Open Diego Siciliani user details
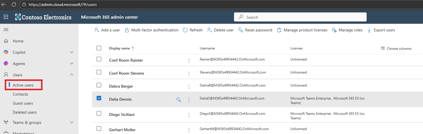This screenshot has height=134, width=423. pos(122,114)
